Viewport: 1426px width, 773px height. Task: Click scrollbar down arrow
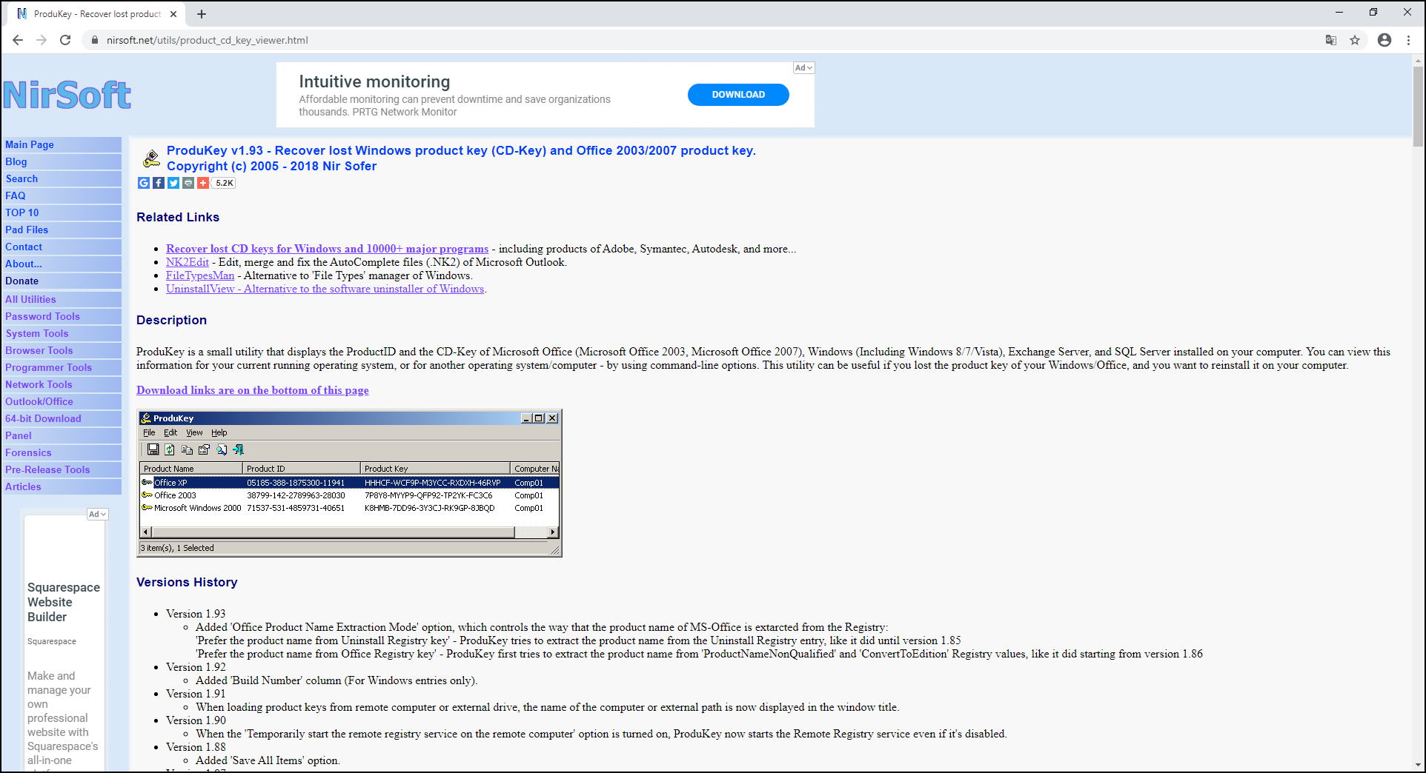(1418, 765)
